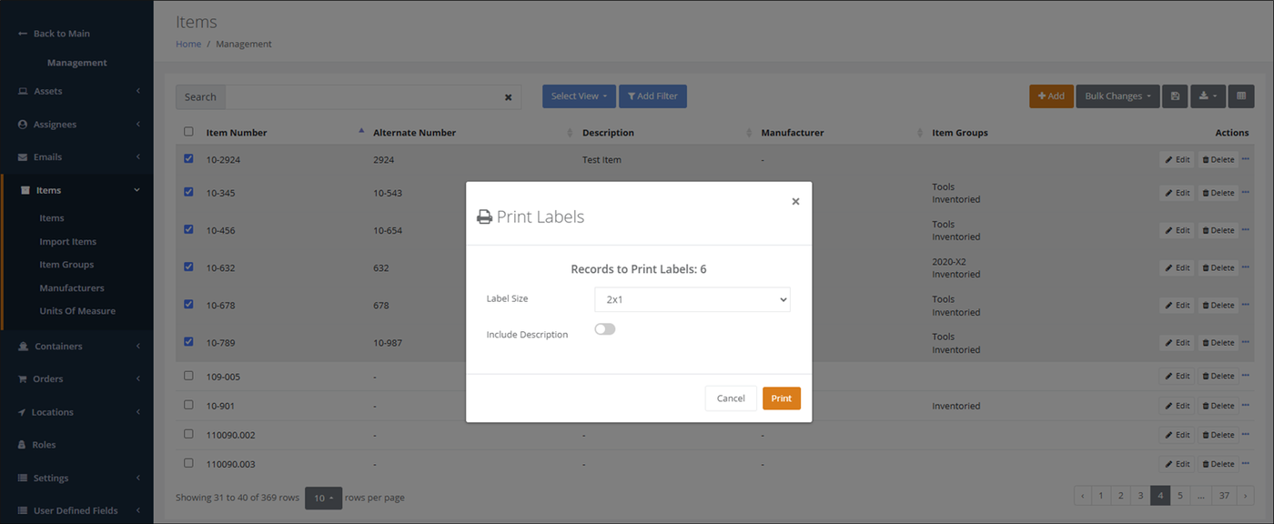Image resolution: width=1274 pixels, height=524 pixels.
Task: Open more actions dots for item 10-2924
Action: point(1246,159)
